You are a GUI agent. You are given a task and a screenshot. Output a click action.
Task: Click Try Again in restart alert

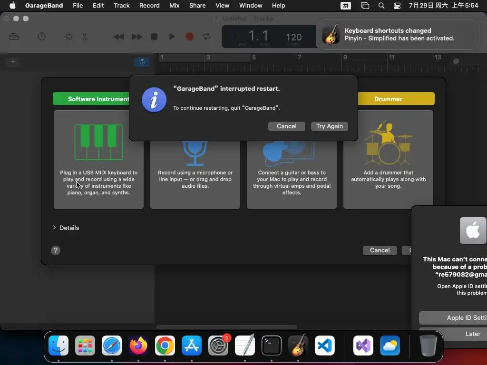coord(329,126)
